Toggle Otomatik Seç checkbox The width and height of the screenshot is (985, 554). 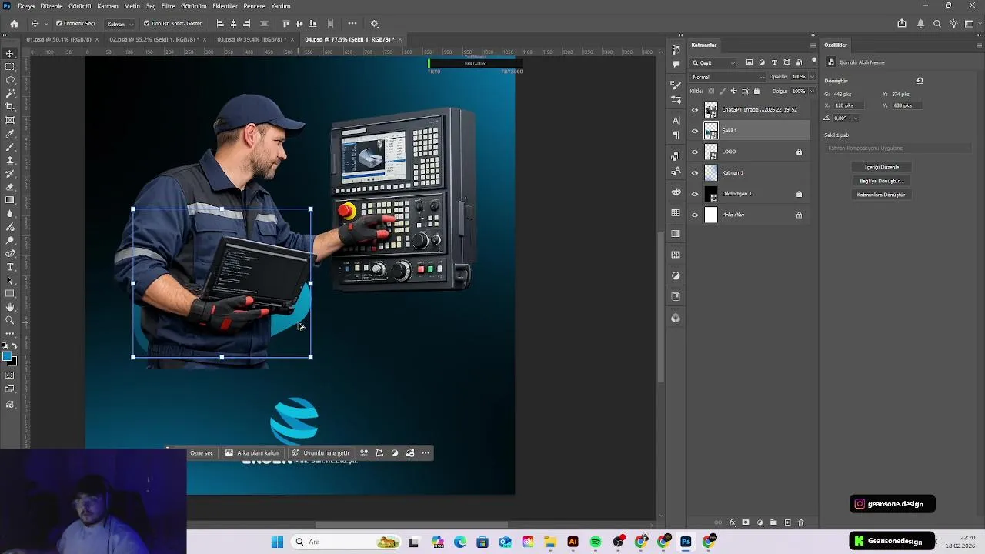[59, 24]
